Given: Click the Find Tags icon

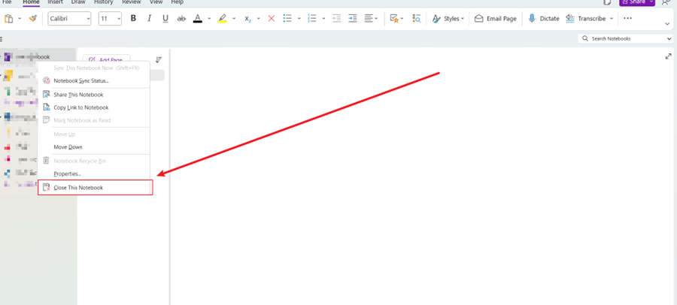Looking at the screenshot, I should [417, 19].
